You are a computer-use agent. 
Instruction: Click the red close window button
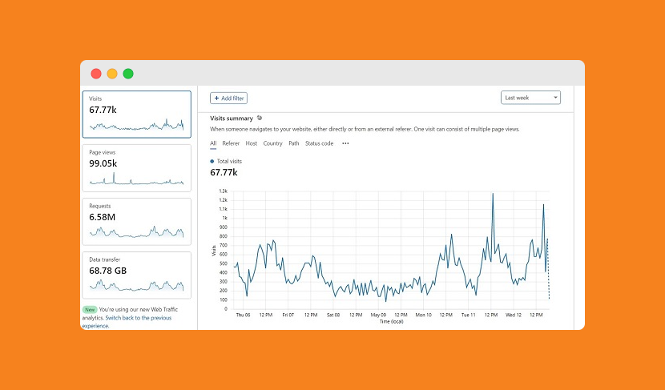96,74
